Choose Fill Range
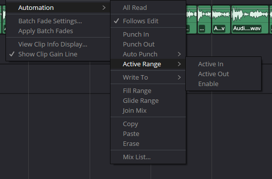This screenshot has width=272, height=179. [x=148, y=90]
